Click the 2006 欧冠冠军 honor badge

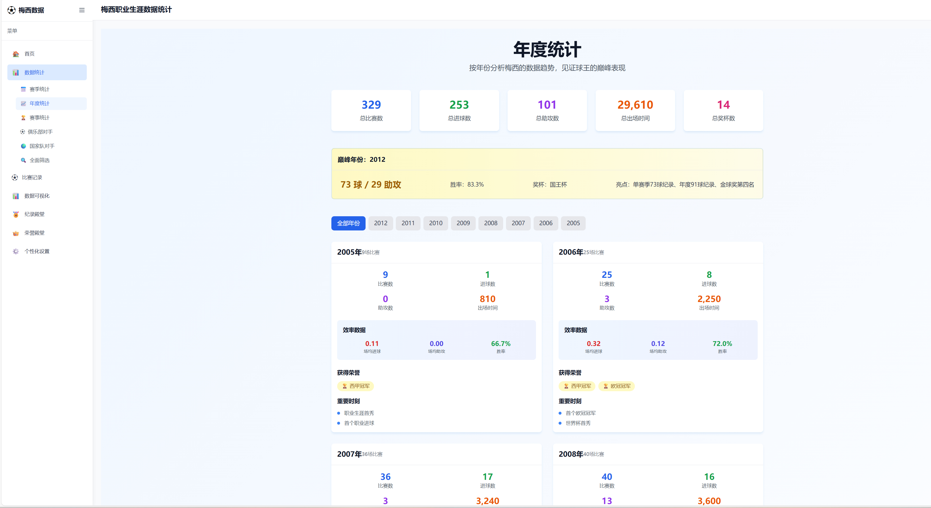point(616,386)
